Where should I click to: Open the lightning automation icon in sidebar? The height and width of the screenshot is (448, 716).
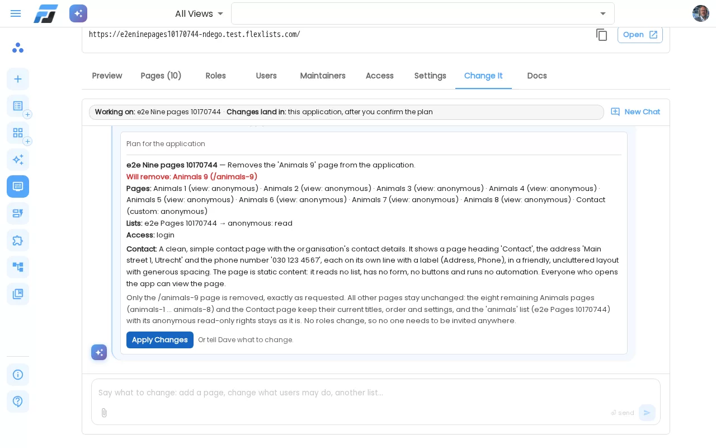point(18,213)
